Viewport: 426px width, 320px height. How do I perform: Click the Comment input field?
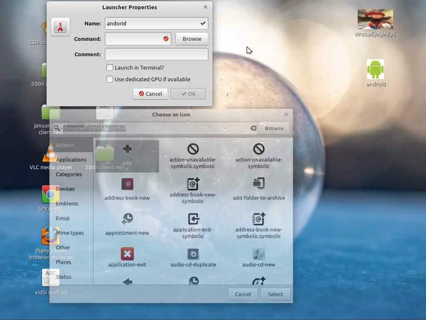coord(156,54)
